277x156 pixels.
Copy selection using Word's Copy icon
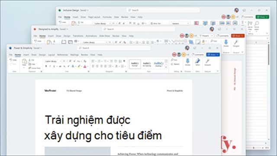tap(30, 64)
